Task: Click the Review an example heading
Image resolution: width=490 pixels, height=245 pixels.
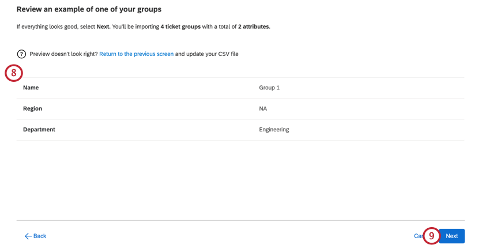Action: pos(89,9)
